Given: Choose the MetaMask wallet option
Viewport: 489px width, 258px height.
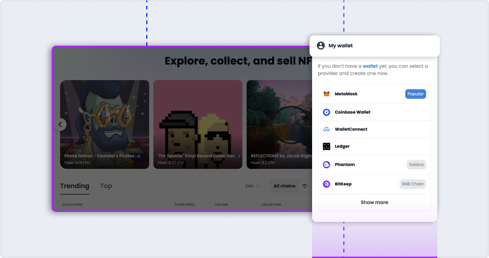Looking at the screenshot, I should click(x=375, y=94).
